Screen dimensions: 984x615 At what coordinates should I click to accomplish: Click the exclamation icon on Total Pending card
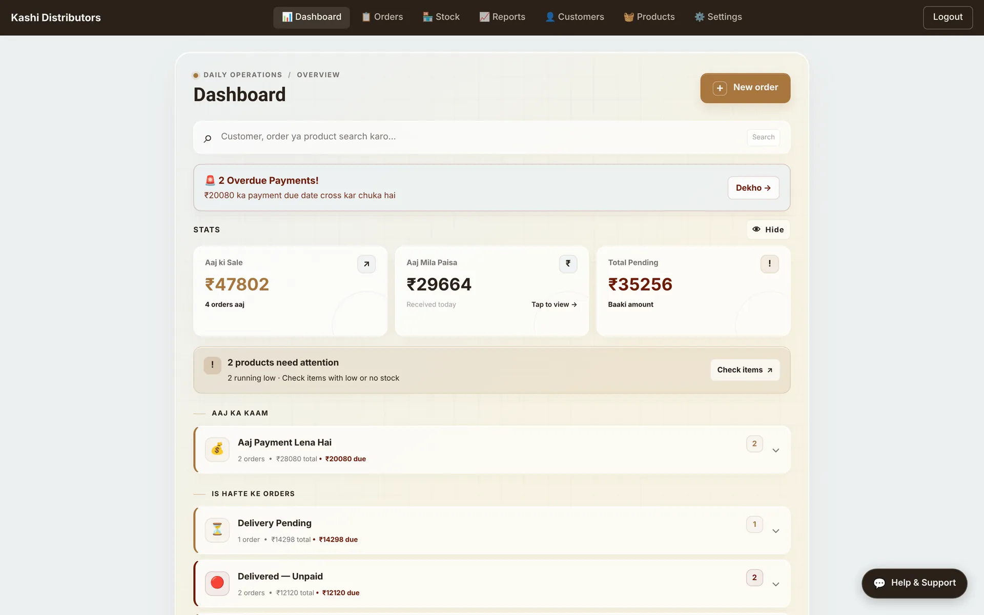769,264
